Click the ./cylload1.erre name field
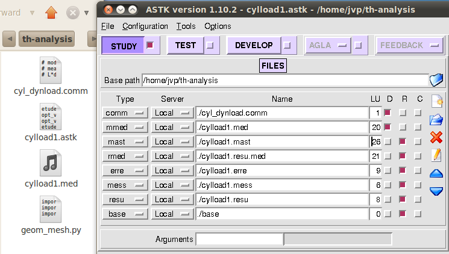Viewport: 449px width, 254px height. 282,170
